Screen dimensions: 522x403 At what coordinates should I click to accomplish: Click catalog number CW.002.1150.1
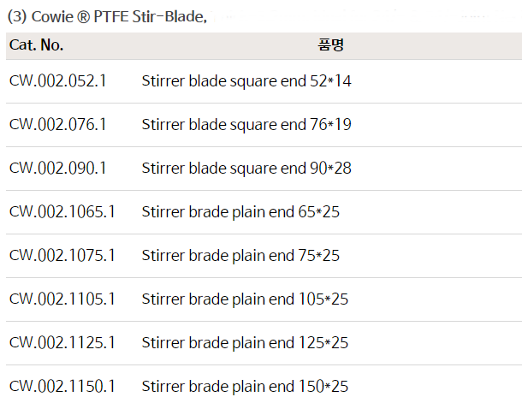62,386
